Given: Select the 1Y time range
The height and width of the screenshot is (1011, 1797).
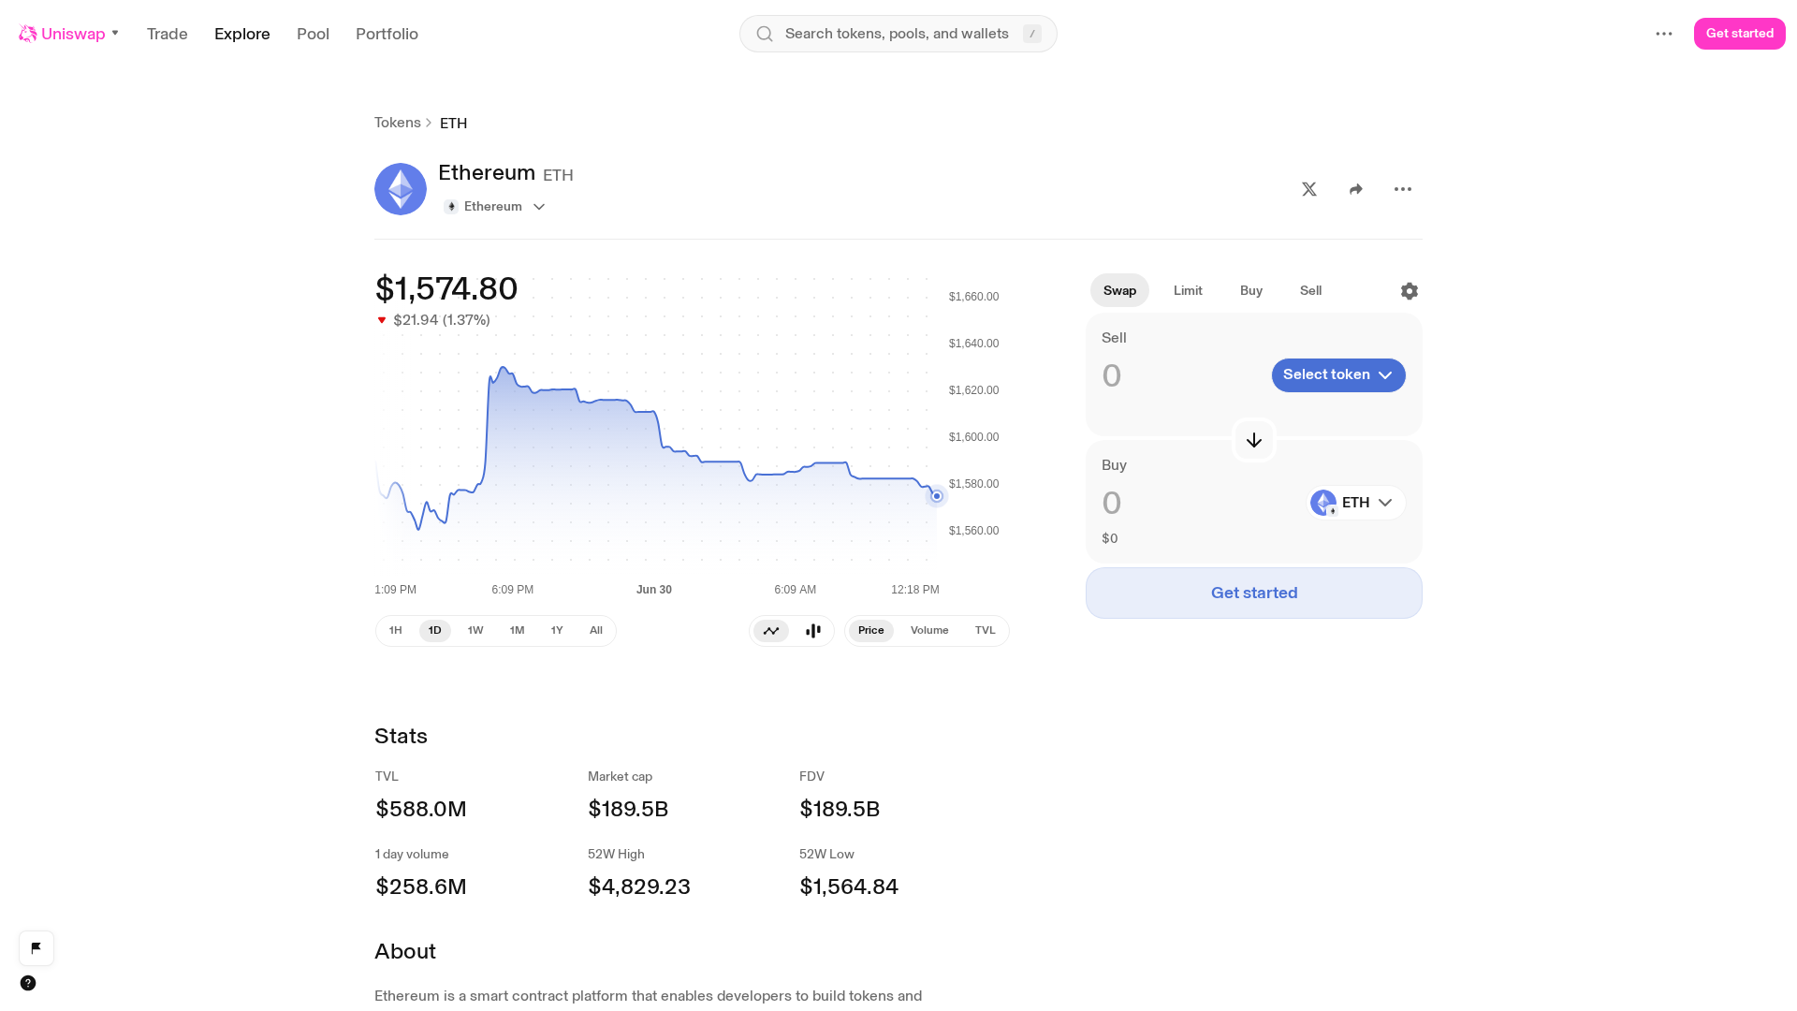Looking at the screenshot, I should click(x=557, y=631).
